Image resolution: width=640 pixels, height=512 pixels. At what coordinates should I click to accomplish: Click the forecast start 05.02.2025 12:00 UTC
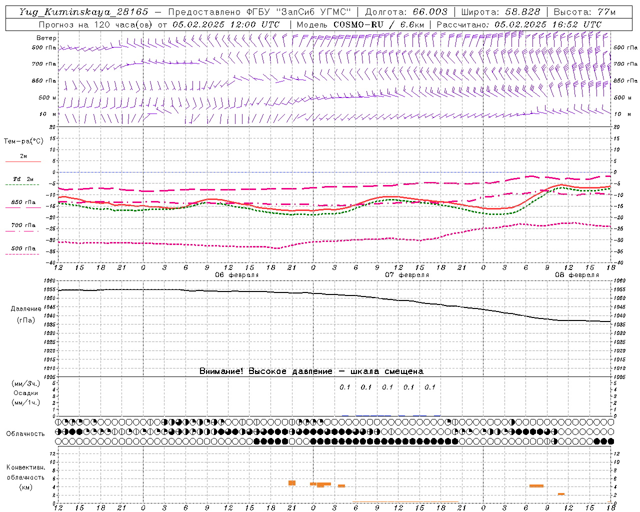tap(226, 24)
